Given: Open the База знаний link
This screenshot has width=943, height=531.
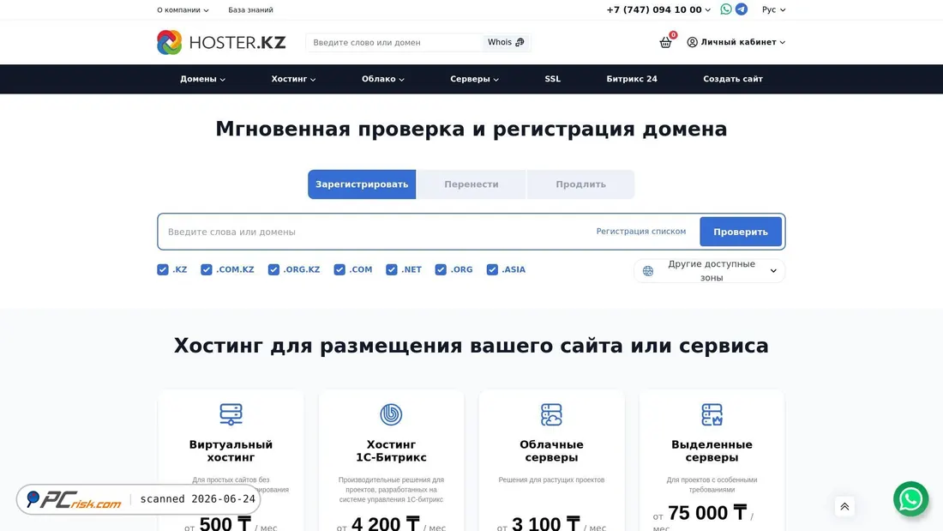Looking at the screenshot, I should pyautogui.click(x=250, y=9).
